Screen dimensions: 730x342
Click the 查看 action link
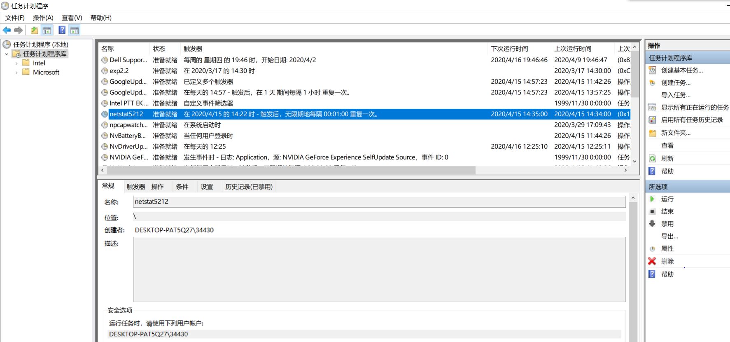click(667, 145)
